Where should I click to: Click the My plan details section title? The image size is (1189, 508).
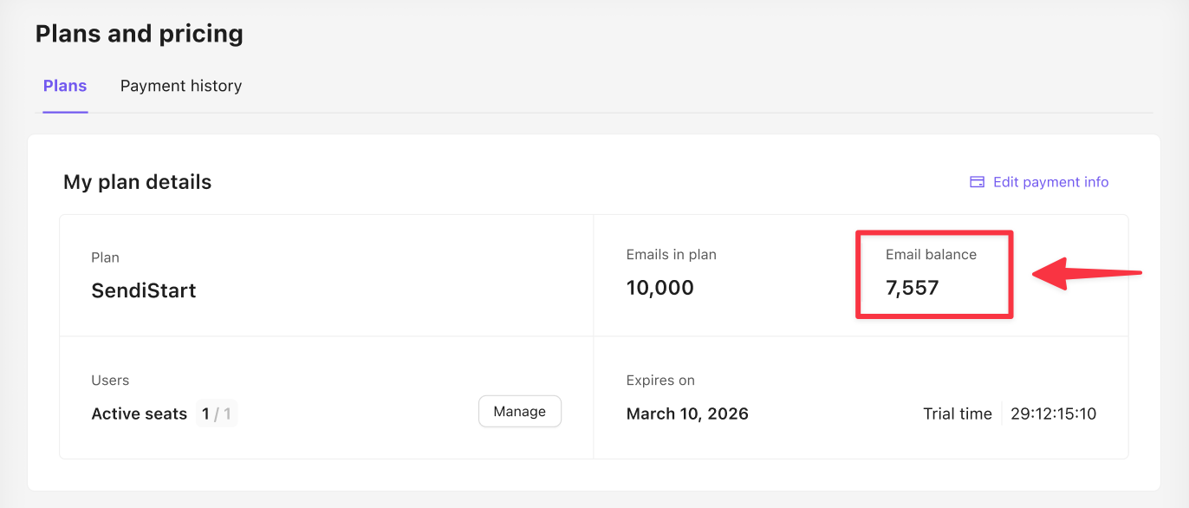[x=137, y=182]
